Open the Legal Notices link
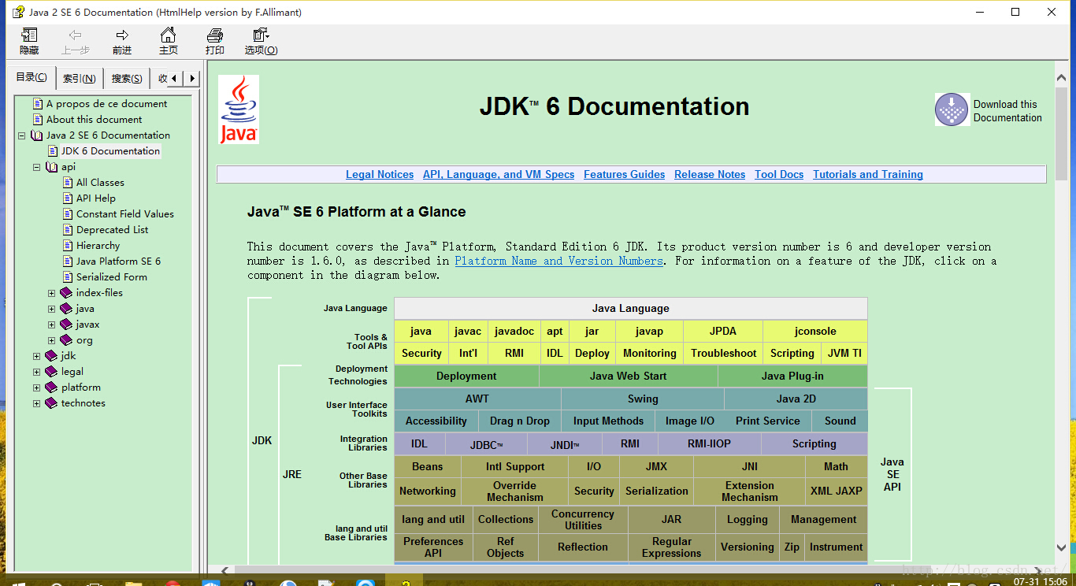The image size is (1076, 586). tap(380, 175)
